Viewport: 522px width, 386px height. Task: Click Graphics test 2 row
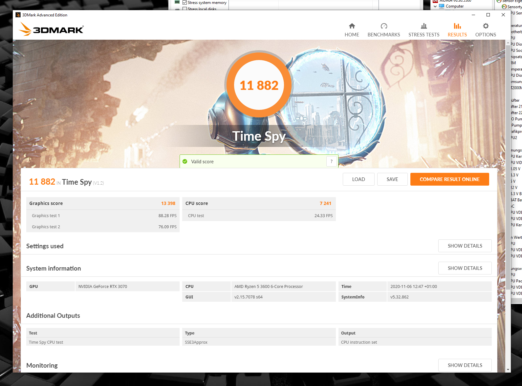pos(103,227)
